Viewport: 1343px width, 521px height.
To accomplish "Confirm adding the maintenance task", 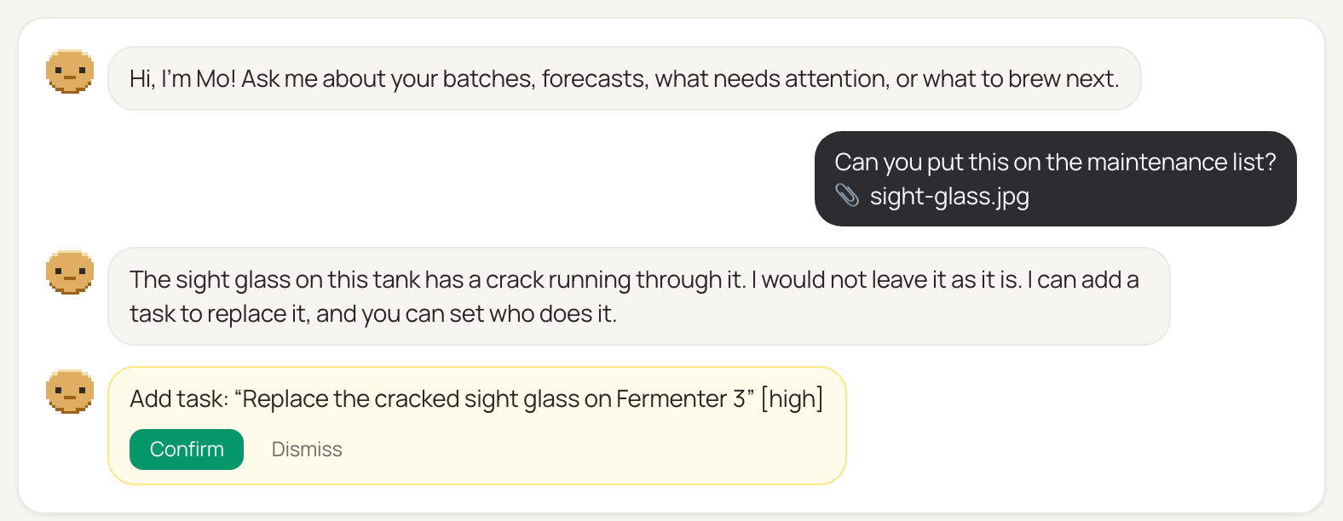I will click(x=187, y=449).
